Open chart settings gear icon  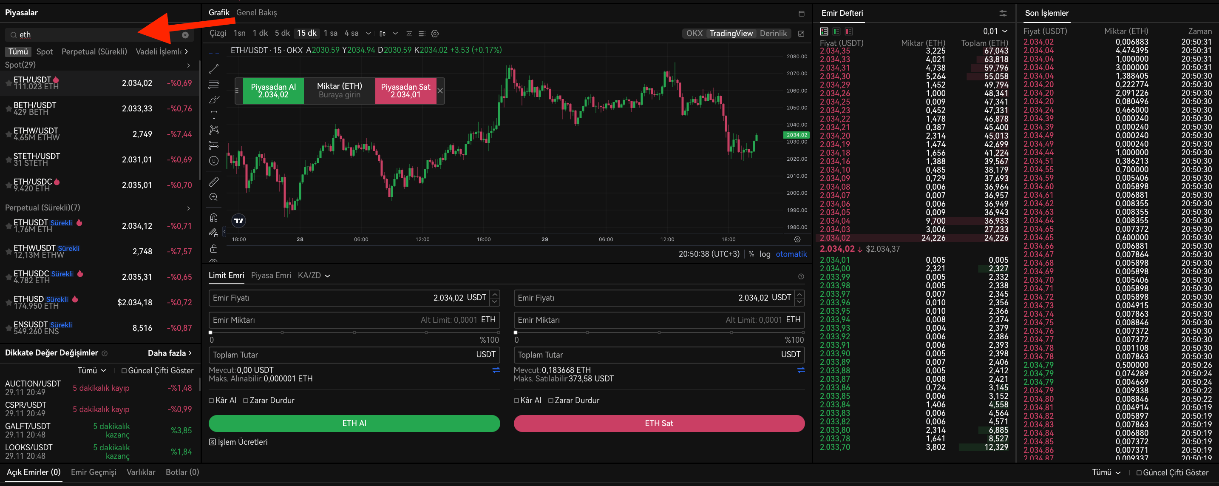click(x=435, y=34)
